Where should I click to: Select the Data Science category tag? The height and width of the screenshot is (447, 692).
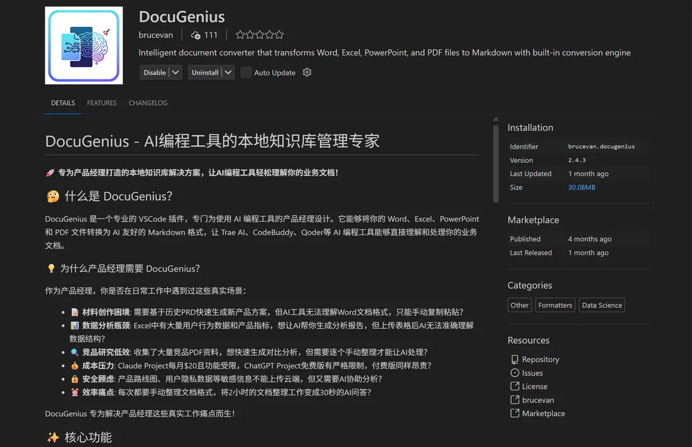601,305
